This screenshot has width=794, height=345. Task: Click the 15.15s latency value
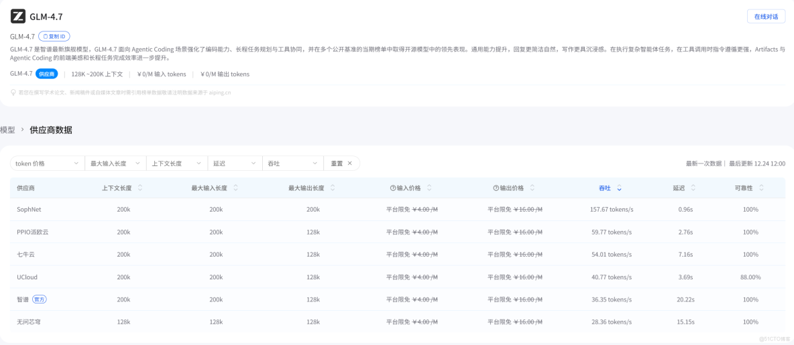point(685,322)
